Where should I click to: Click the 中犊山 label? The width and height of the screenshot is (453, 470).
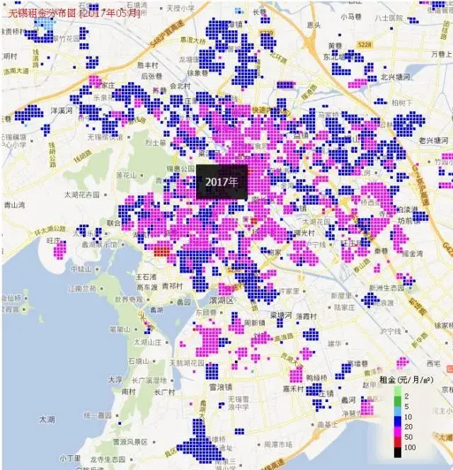pos(81,269)
